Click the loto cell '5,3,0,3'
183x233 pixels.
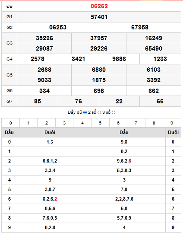pyautogui.click(x=124, y=170)
